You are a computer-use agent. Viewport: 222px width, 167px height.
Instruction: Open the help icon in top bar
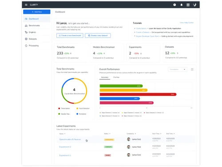(x=174, y=5)
